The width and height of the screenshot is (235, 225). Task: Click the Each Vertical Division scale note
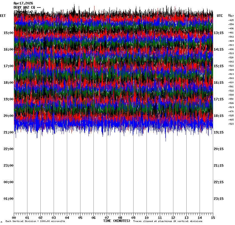(35, 221)
